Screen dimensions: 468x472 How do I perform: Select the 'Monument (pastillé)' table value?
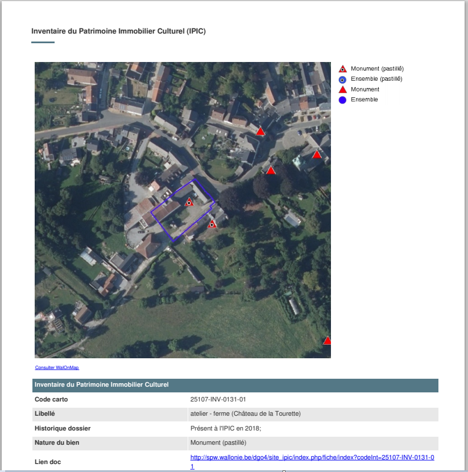pyautogui.click(x=218, y=443)
